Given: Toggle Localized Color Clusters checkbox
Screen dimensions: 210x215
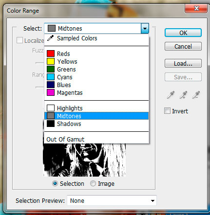Looking at the screenshot, I should [x=19, y=40].
